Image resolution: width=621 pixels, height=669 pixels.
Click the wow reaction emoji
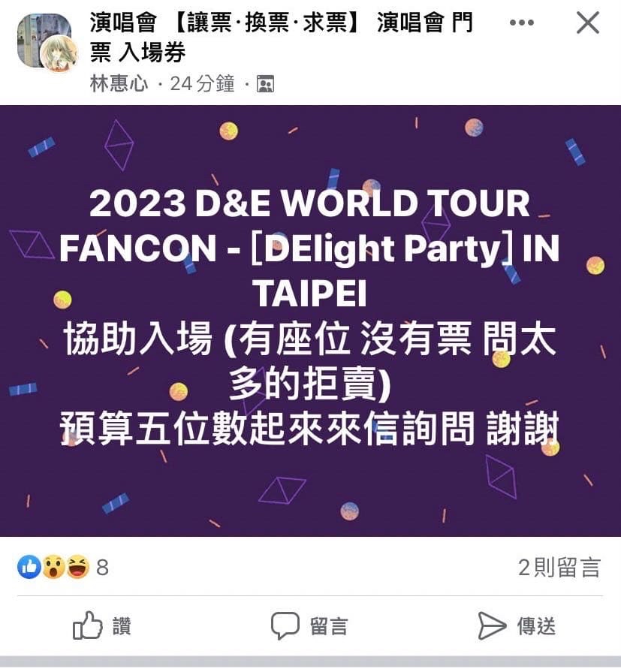point(53,567)
